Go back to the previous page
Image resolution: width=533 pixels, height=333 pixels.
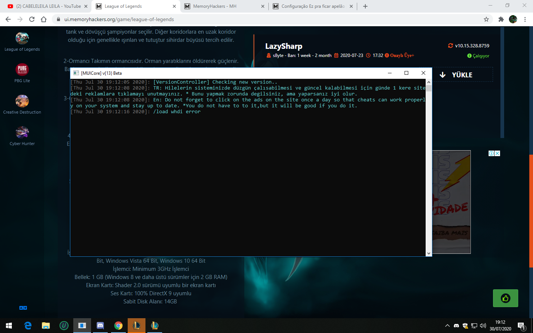(x=8, y=19)
